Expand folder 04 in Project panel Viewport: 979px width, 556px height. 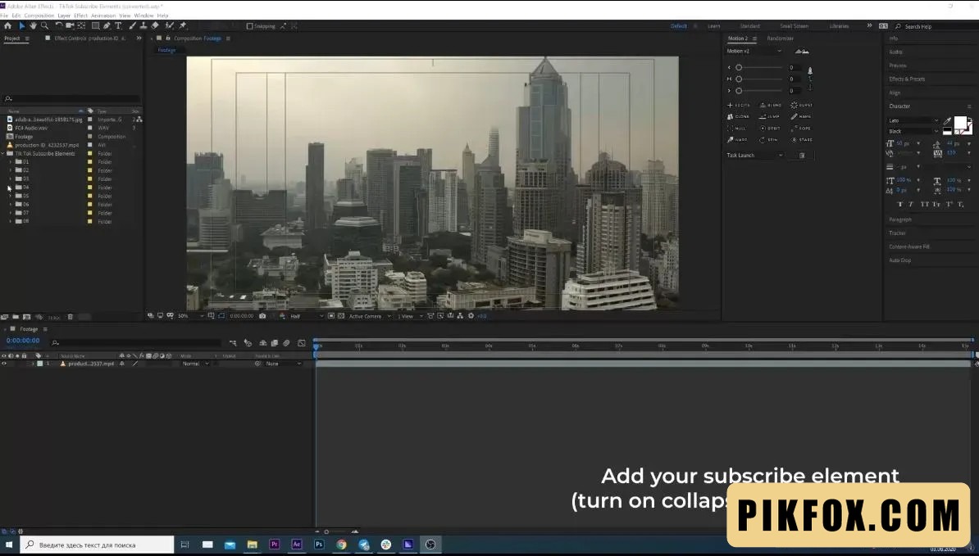point(10,188)
